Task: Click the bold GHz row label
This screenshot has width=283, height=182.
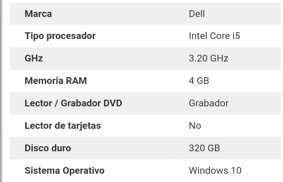Action: point(34,58)
